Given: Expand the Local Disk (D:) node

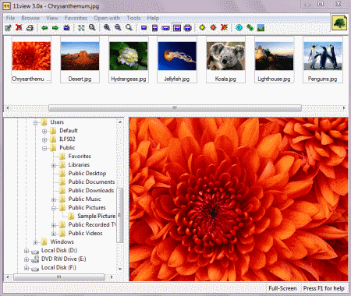Looking at the screenshot, I should tap(27, 251).
